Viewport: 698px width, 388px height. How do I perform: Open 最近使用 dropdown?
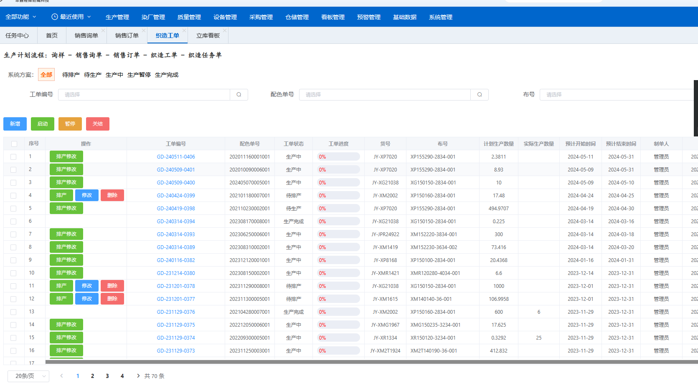pyautogui.click(x=71, y=17)
